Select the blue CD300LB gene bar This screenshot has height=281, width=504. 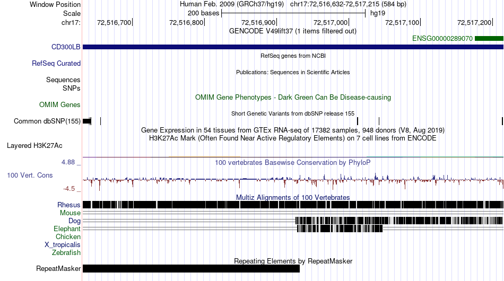293,47
